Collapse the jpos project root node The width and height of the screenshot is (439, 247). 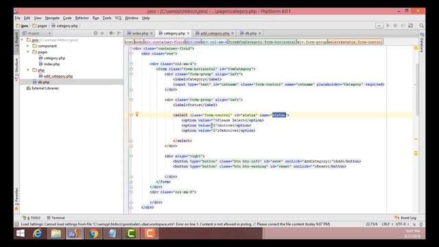[x=22, y=40]
